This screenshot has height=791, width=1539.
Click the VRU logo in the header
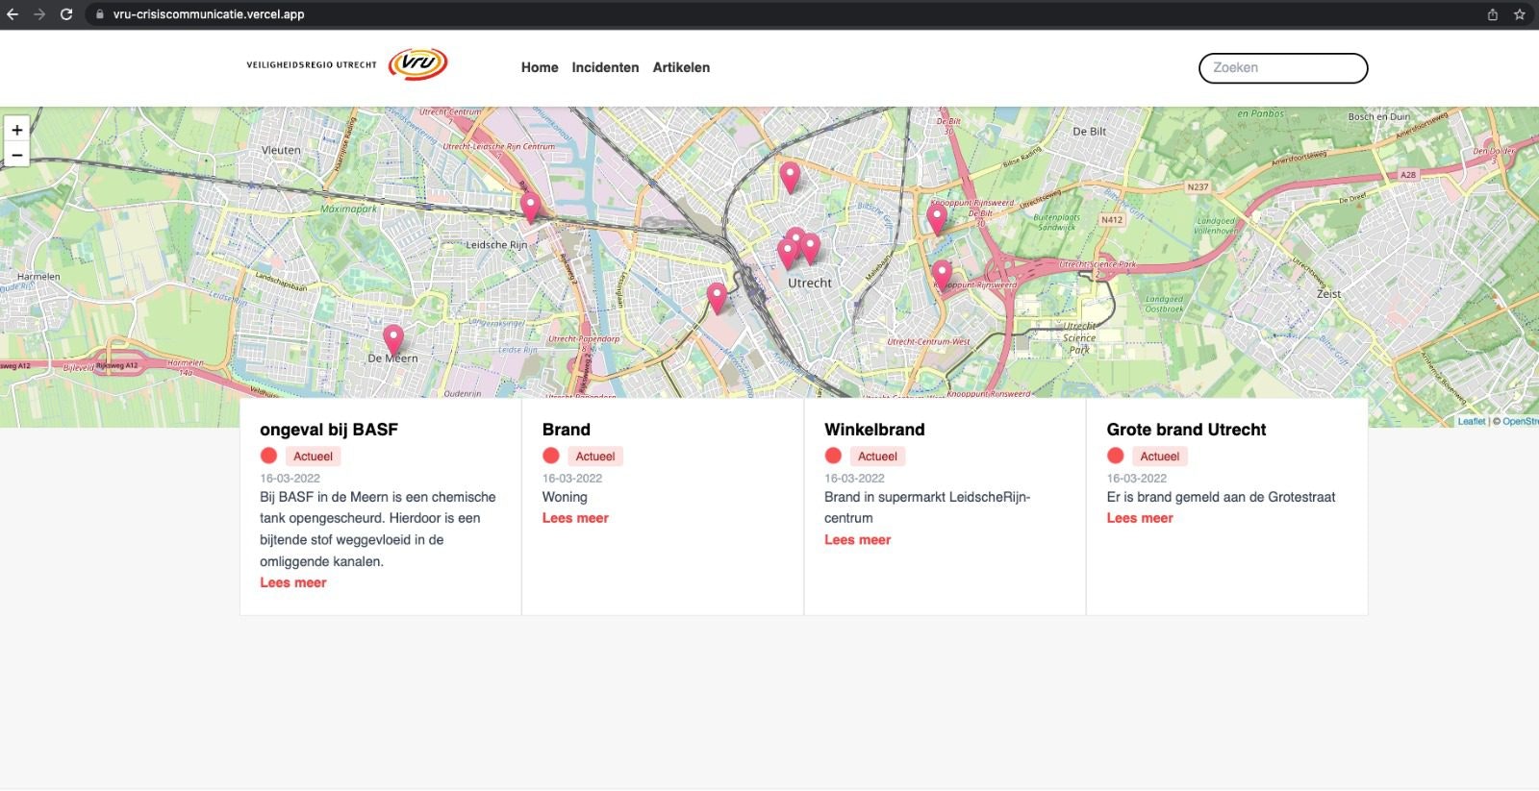(417, 64)
